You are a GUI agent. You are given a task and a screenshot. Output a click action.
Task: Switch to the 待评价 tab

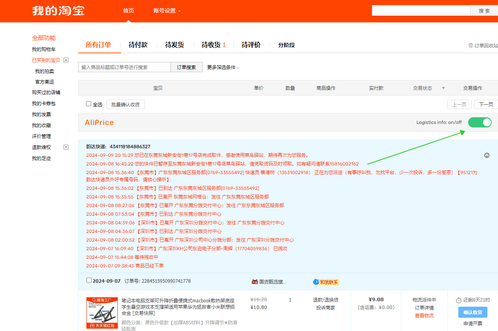pos(251,45)
